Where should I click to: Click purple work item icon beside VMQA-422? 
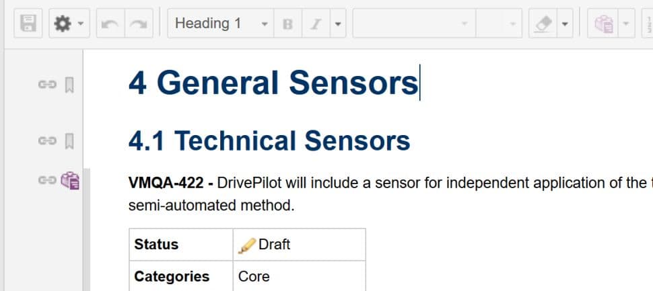click(70, 180)
